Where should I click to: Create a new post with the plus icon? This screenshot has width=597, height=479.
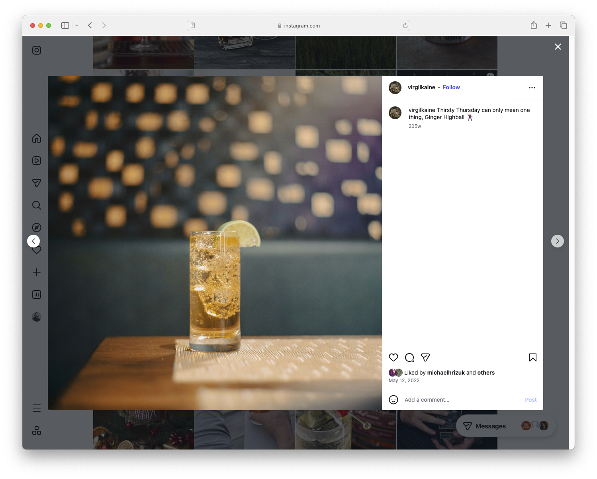(x=36, y=272)
